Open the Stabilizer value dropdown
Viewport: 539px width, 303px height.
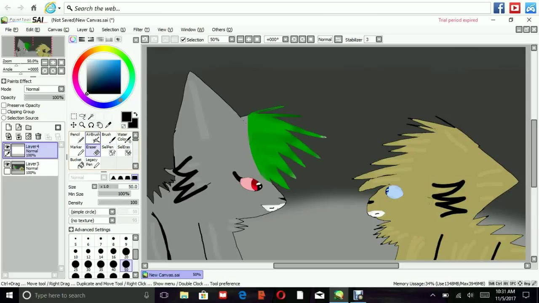[379, 40]
